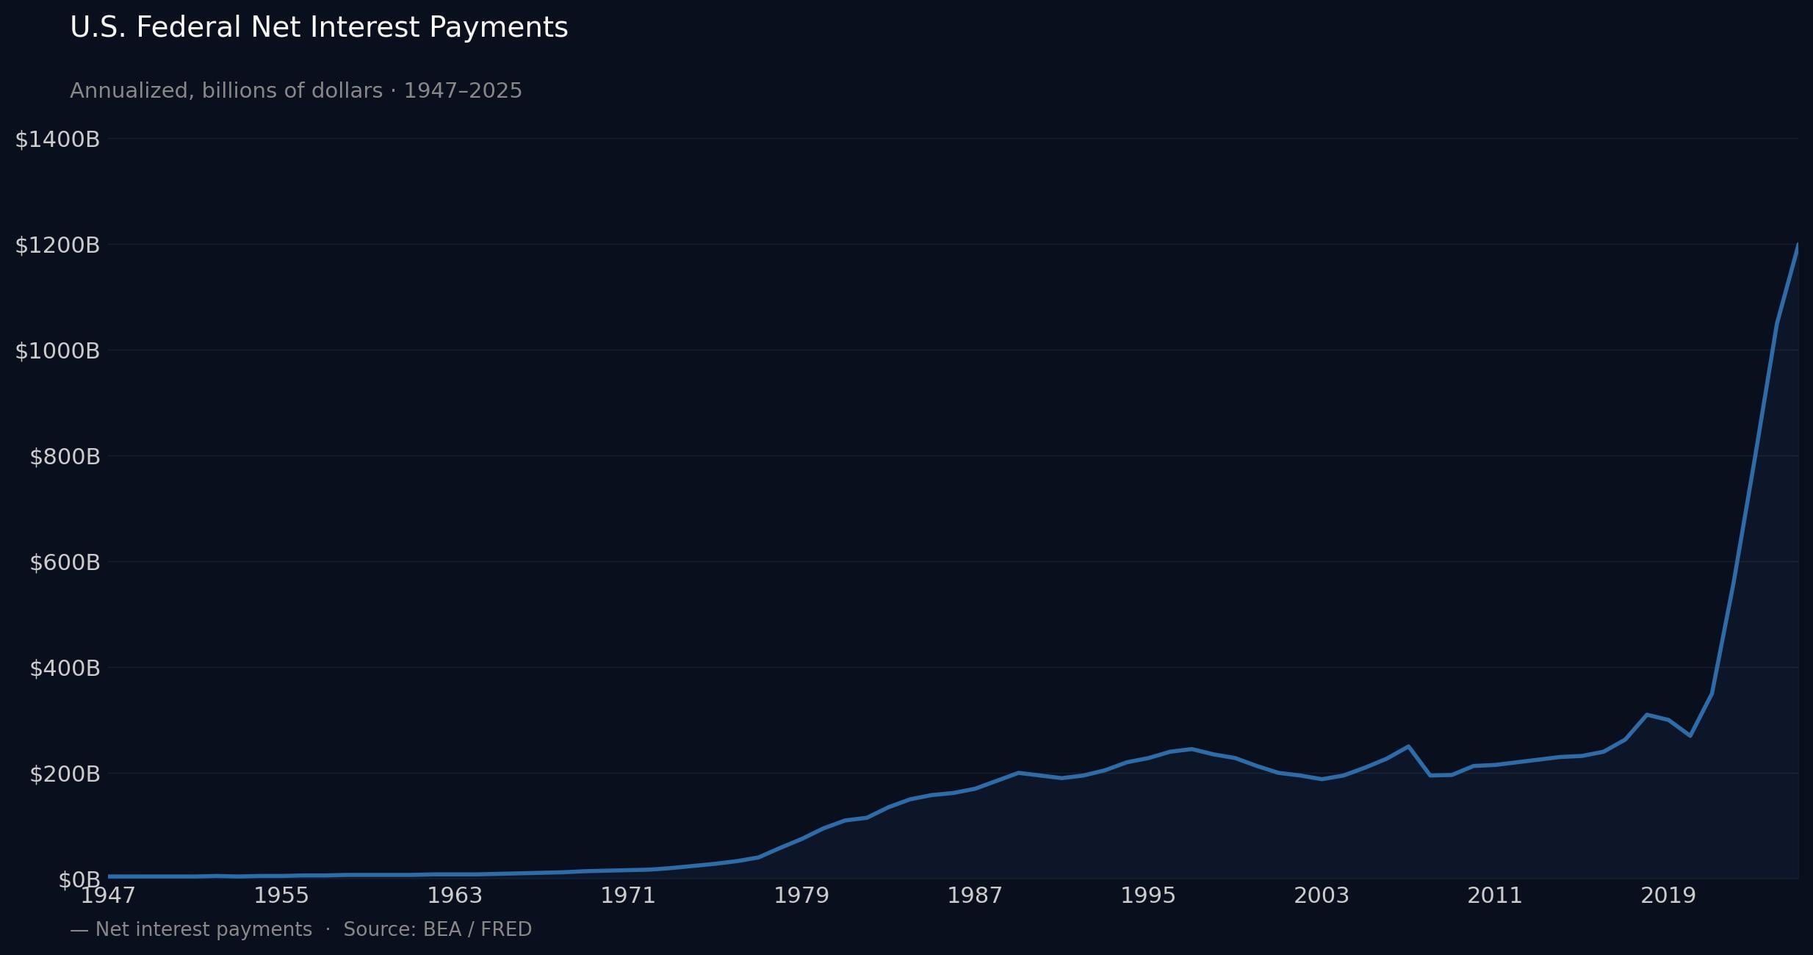The width and height of the screenshot is (1813, 955).
Task: Select the $600B y-axis label
Action: pyautogui.click(x=65, y=562)
